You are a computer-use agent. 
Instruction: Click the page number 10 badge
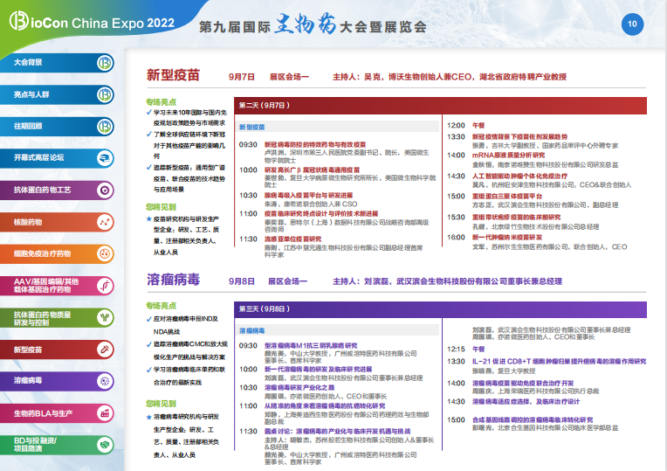tap(633, 24)
